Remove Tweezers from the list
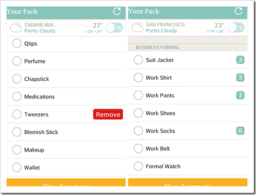 point(108,114)
